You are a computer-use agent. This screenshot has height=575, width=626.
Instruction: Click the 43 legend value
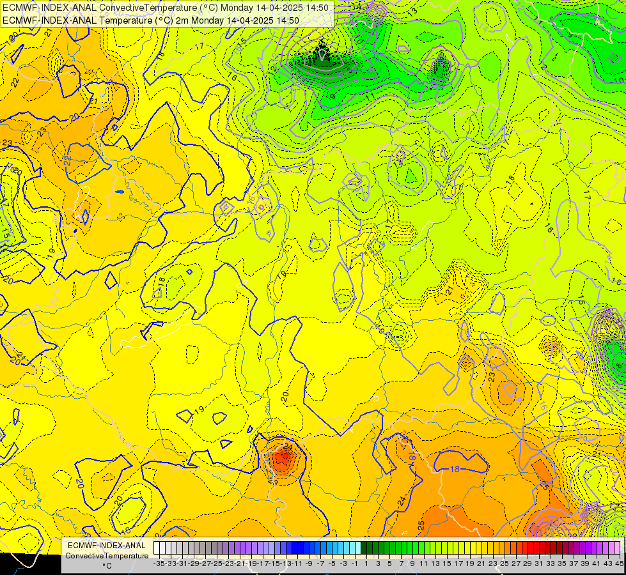[x=608, y=563]
